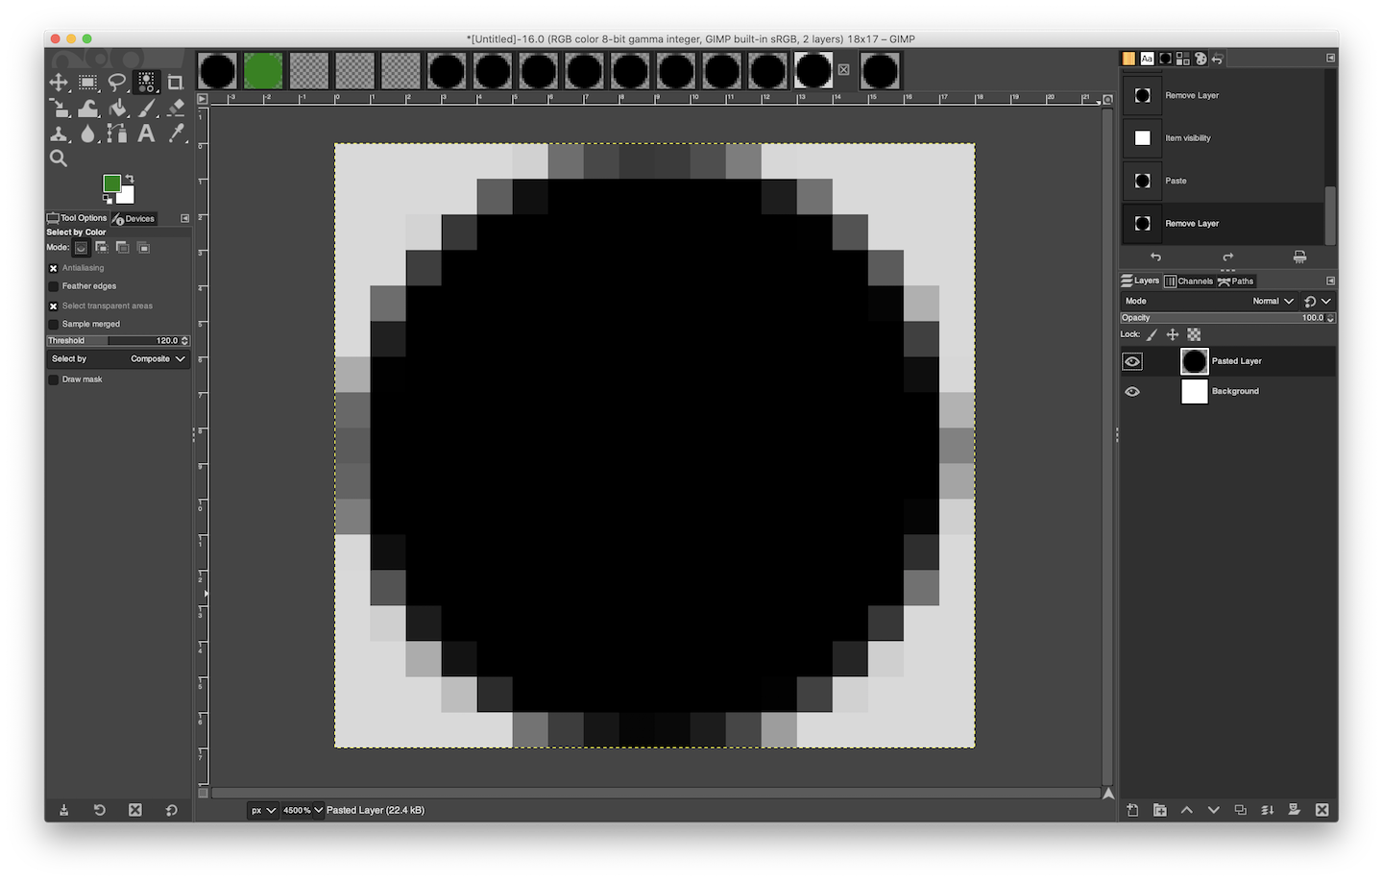Hide the Background layer using eye icon

click(x=1132, y=391)
